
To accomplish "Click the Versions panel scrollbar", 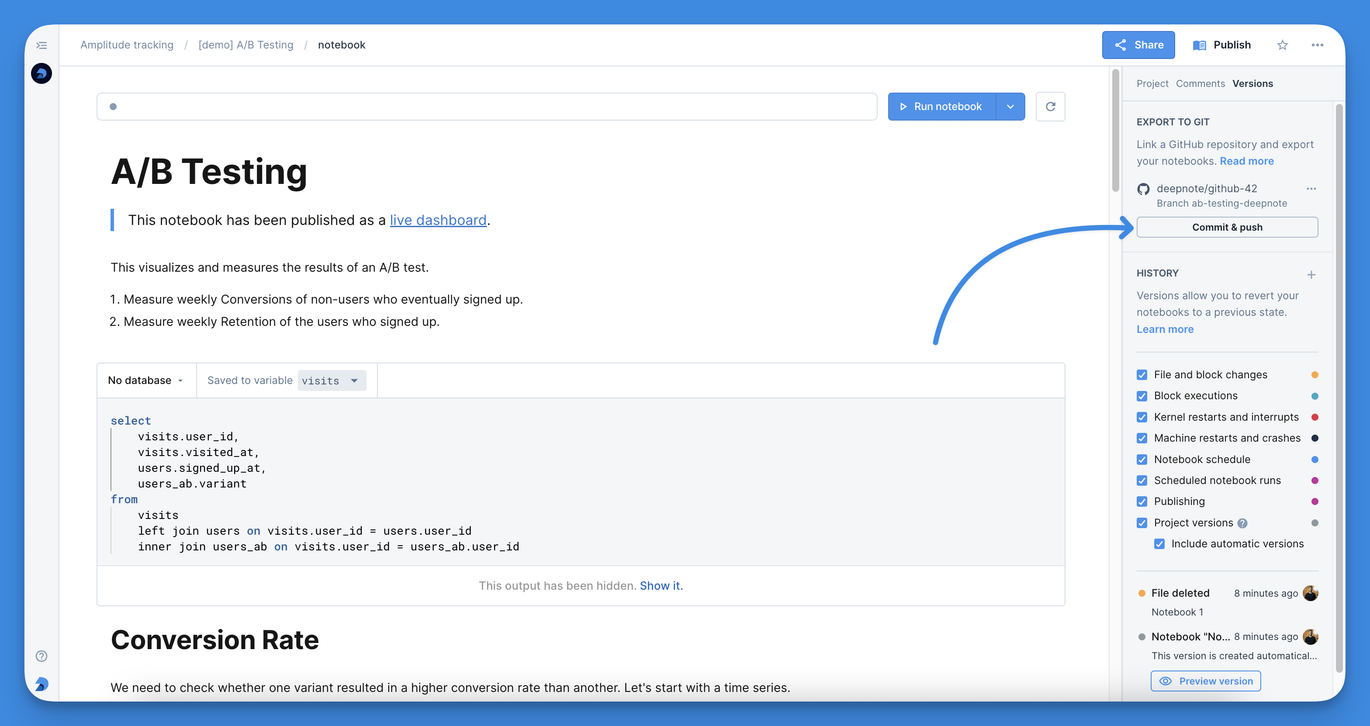I will (1339, 388).
